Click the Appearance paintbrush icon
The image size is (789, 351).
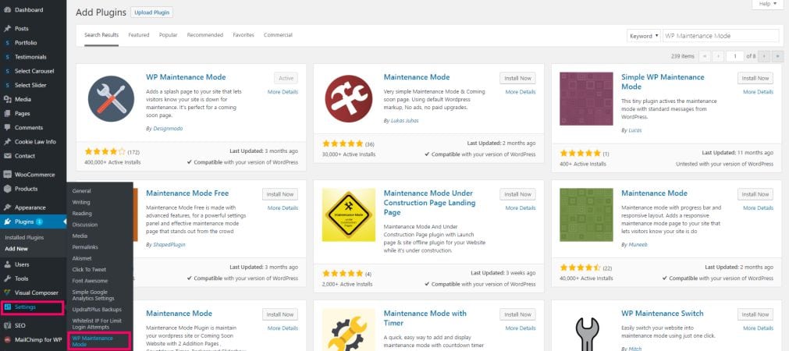(7, 207)
